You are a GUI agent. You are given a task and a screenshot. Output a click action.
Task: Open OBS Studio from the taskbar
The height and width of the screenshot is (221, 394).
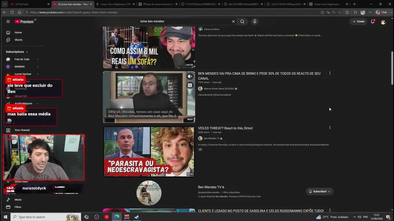coord(97,217)
